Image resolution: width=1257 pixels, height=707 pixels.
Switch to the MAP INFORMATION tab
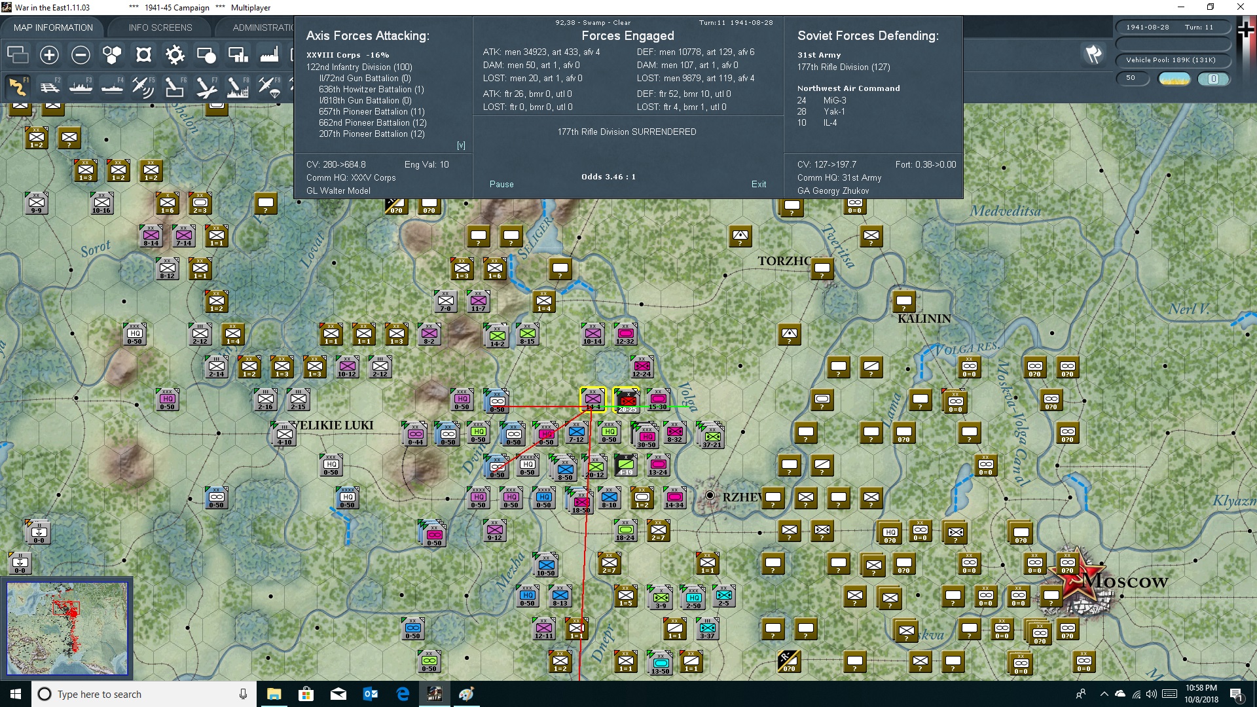tap(53, 27)
